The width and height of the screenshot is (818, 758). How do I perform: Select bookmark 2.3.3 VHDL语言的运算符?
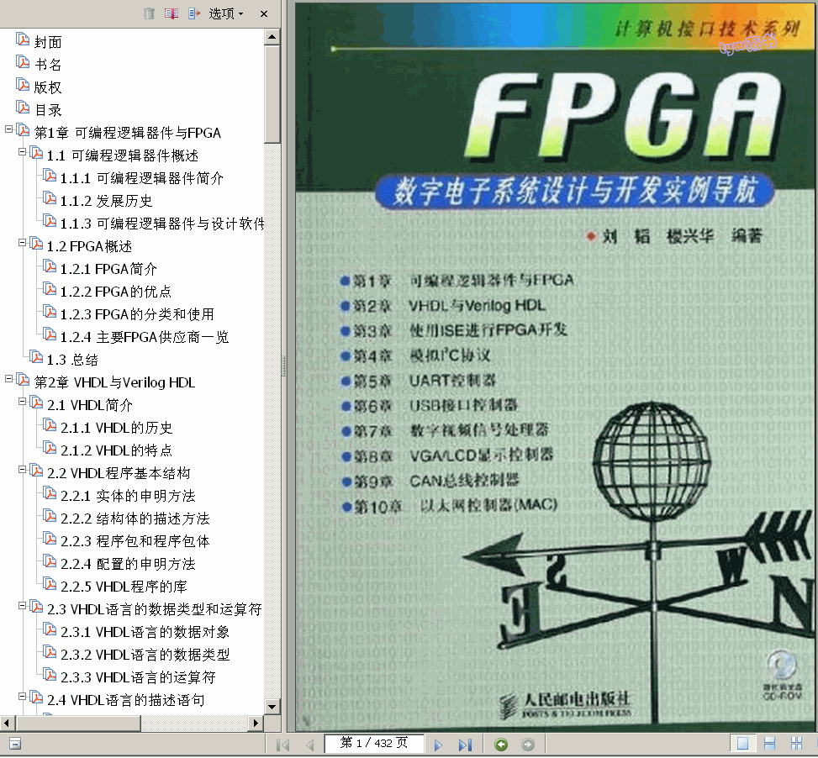click(x=138, y=677)
